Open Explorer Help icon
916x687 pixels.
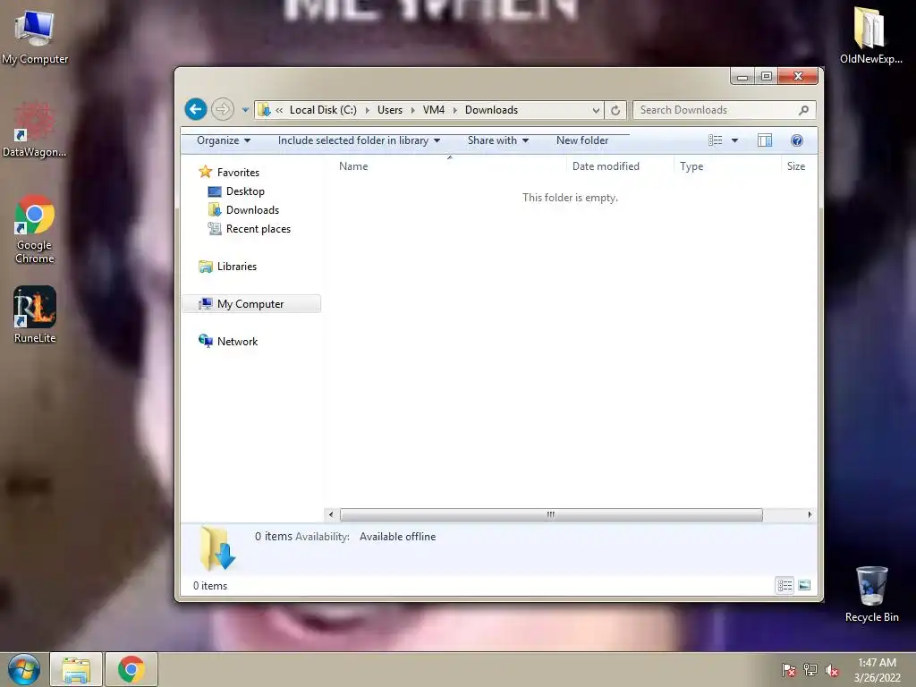797,140
